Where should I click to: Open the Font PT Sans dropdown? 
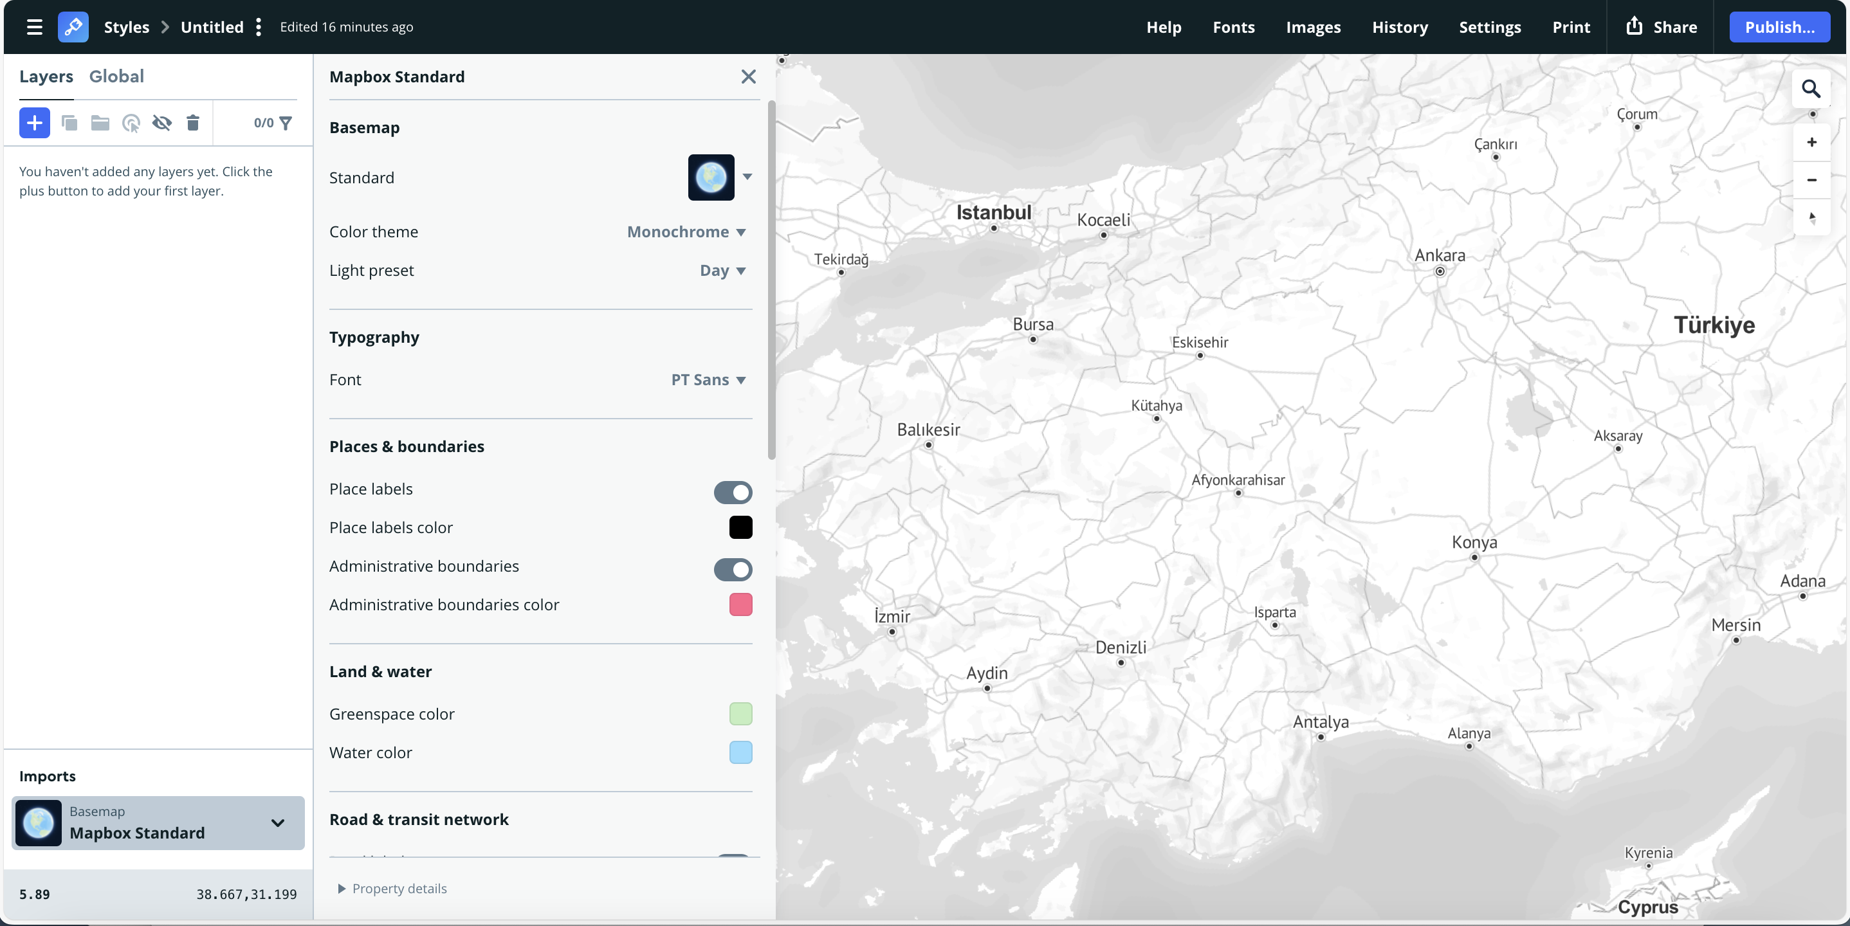coord(708,380)
